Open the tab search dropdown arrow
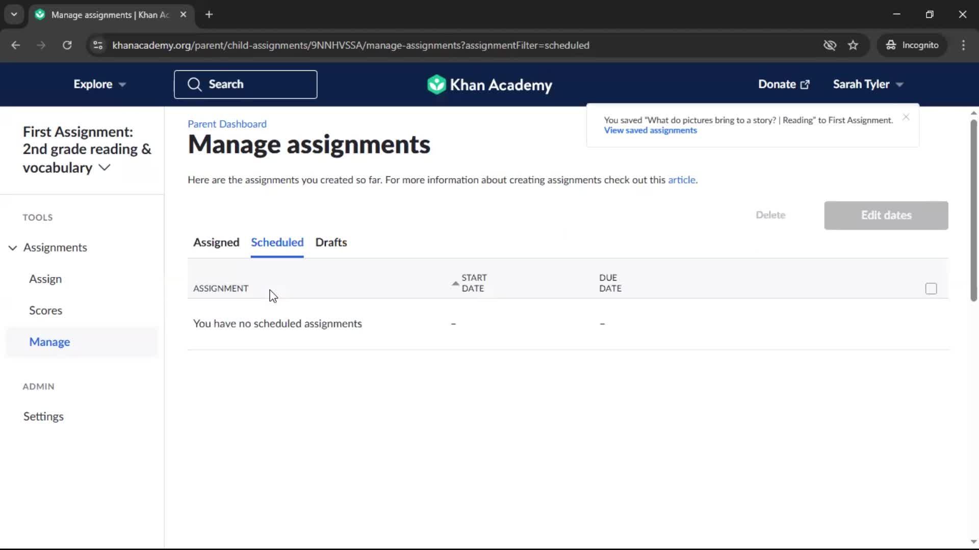The image size is (979, 550). click(14, 14)
